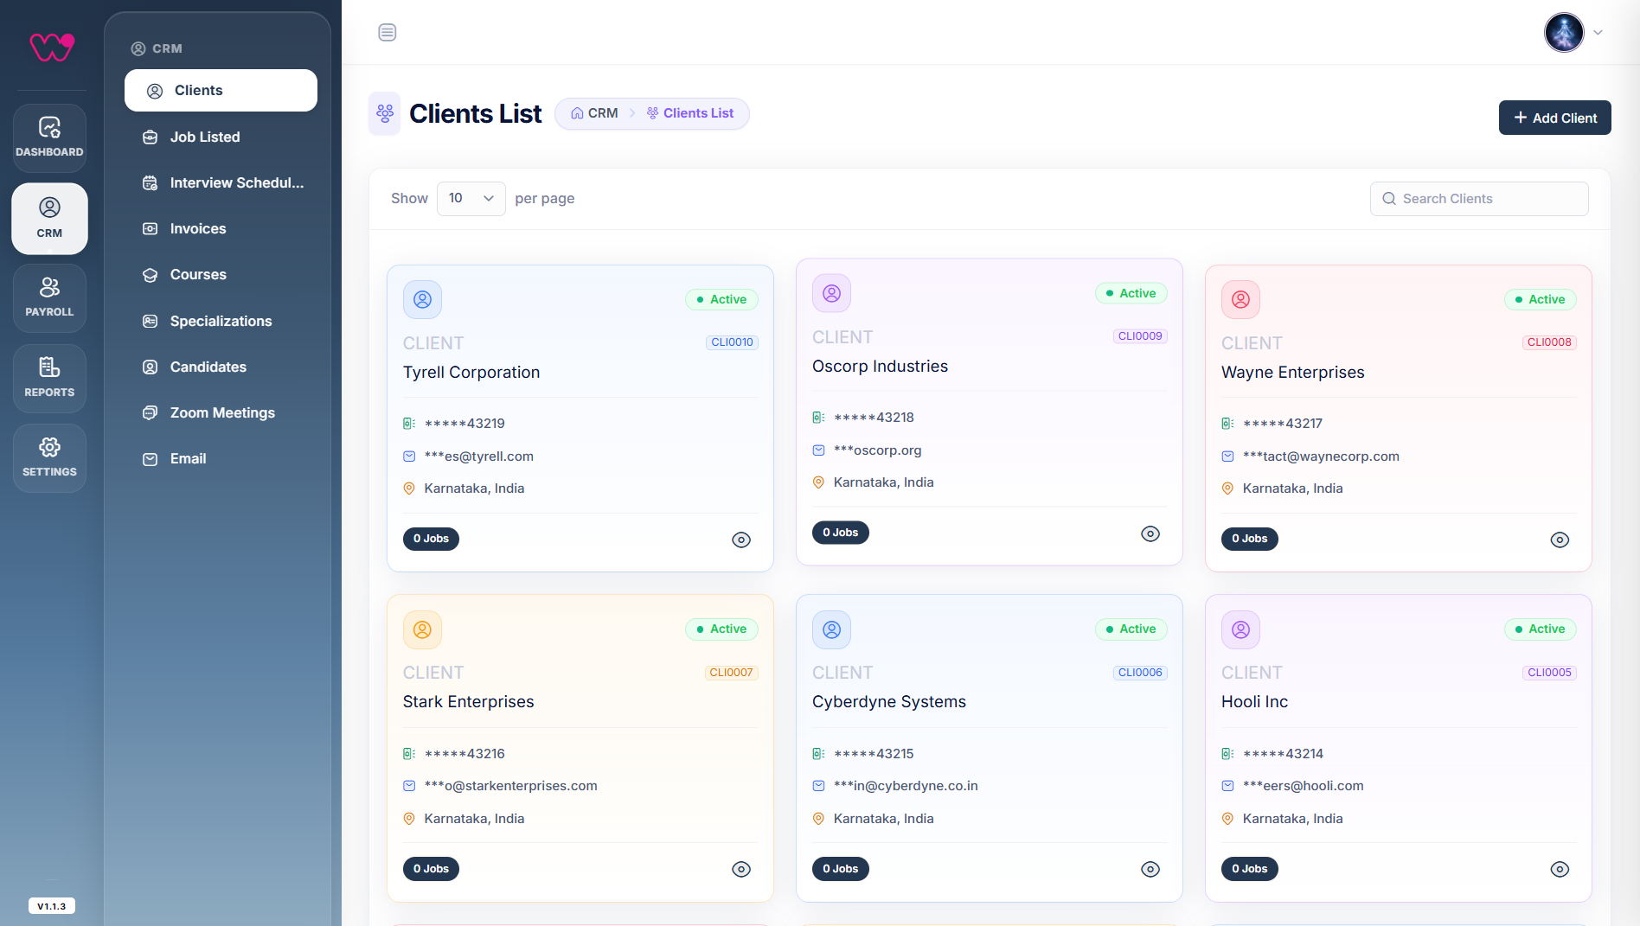This screenshot has width=1640, height=926.
Task: Click the email icon beside ***in@cyberdyne.co.in
Action: [818, 786]
